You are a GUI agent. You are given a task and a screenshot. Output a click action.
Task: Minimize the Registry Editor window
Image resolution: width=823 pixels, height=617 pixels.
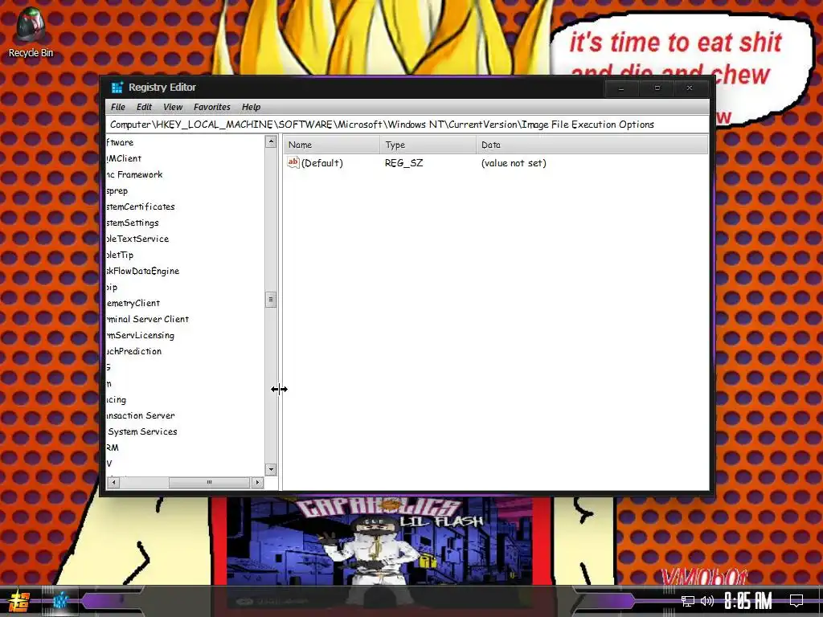(x=621, y=88)
